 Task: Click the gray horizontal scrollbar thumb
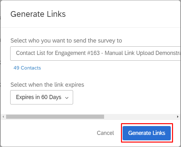click(x=55, y=117)
